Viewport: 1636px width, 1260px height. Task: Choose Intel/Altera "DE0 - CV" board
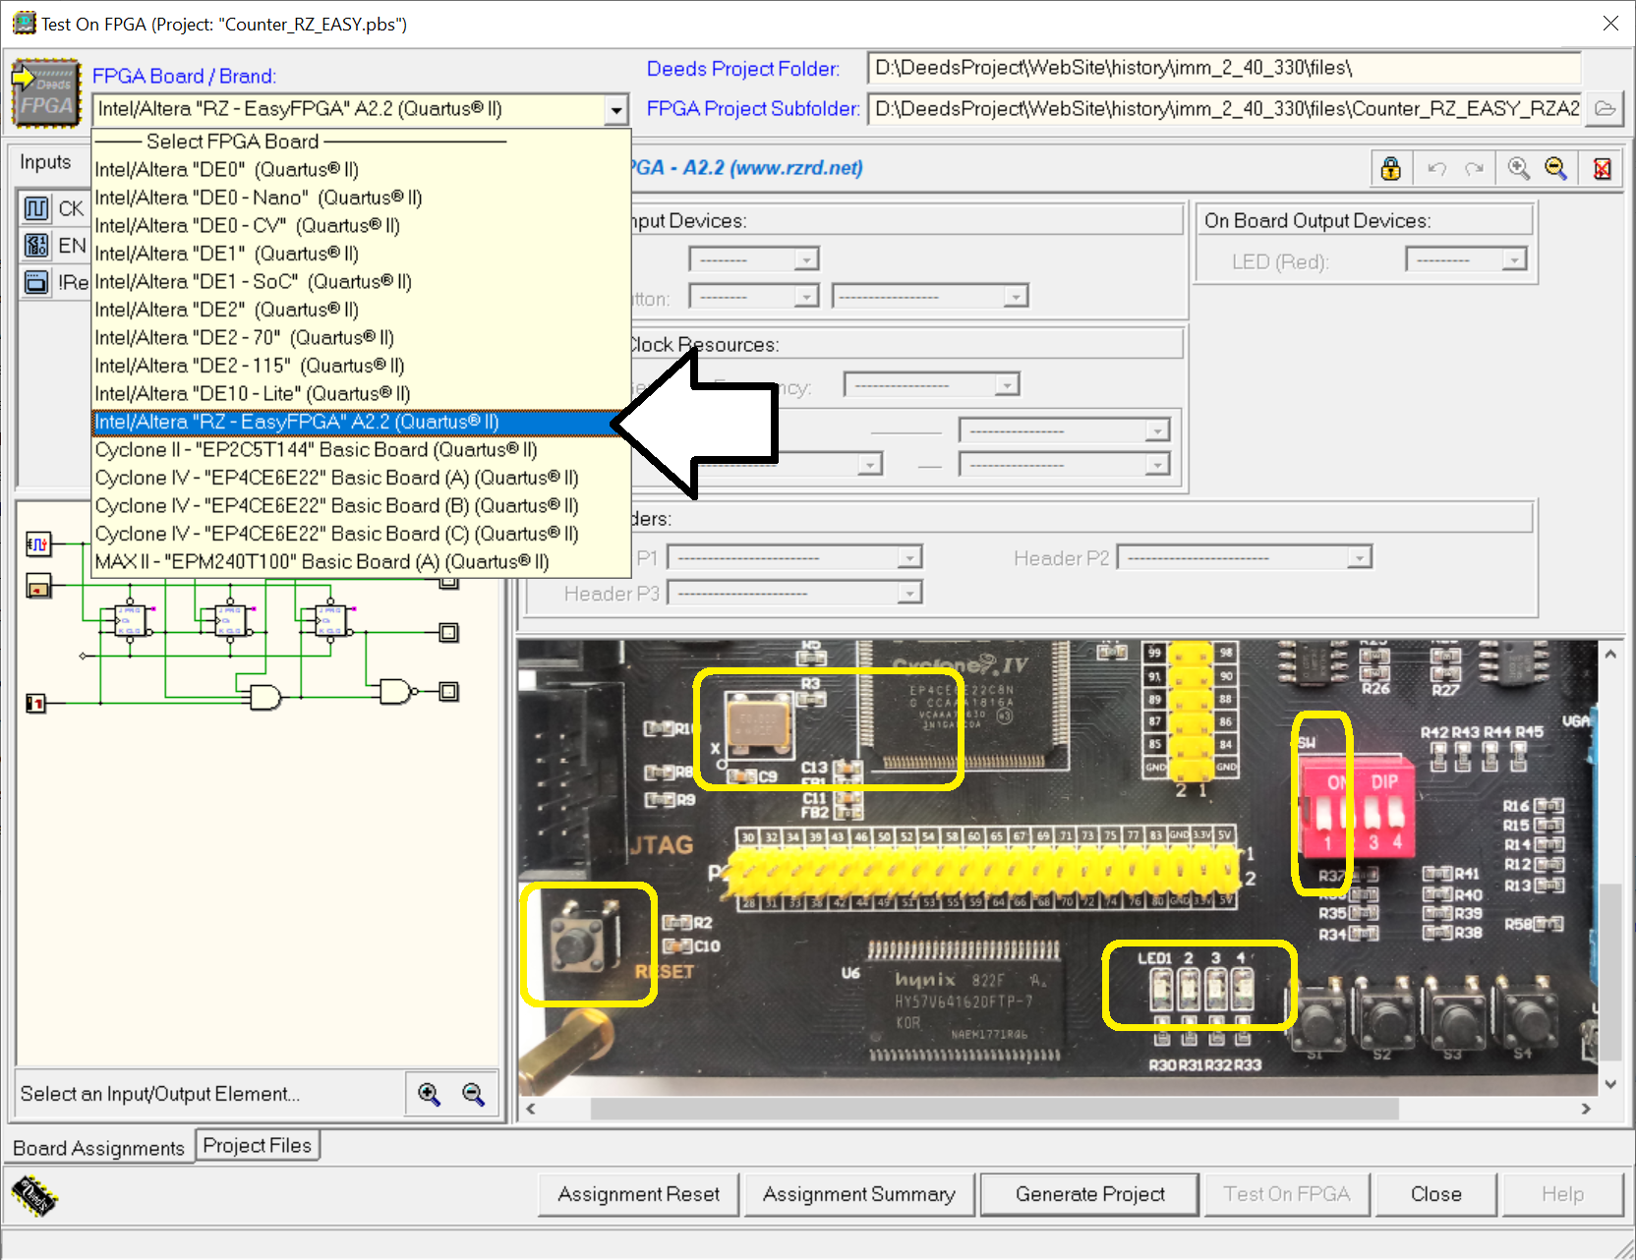click(361, 225)
